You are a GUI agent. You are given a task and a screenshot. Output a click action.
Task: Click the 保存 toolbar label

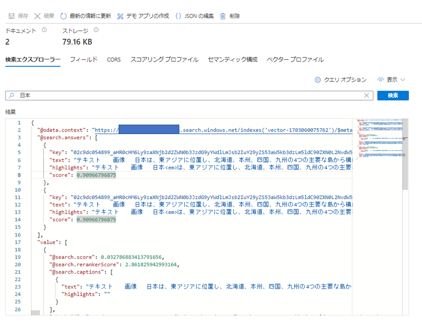pos(23,16)
